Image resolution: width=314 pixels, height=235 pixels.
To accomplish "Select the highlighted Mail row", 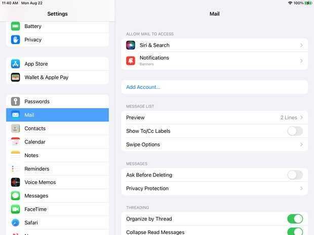I will (x=57, y=115).
